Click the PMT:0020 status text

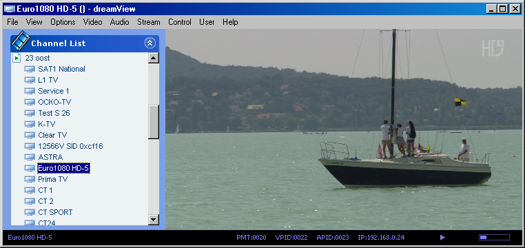point(251,238)
